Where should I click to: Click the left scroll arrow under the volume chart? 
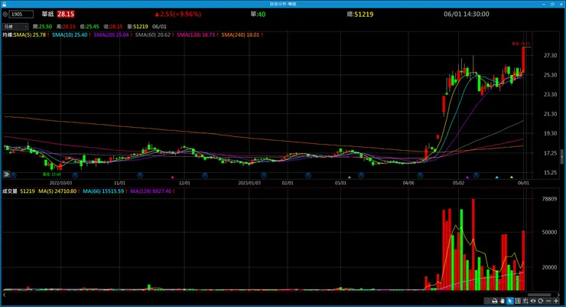5,295
